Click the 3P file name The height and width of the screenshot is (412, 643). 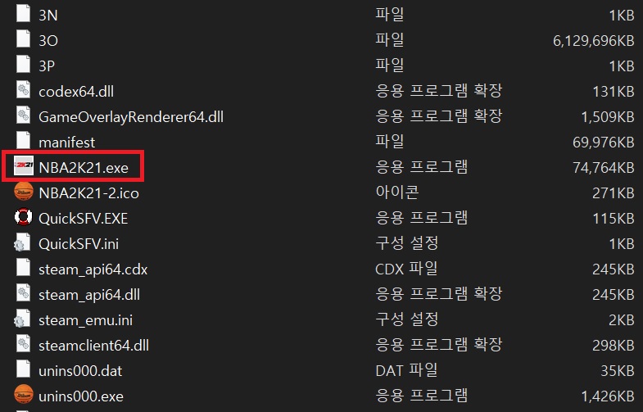point(47,66)
